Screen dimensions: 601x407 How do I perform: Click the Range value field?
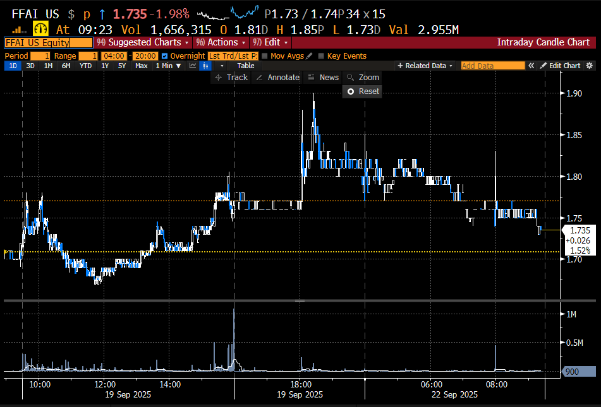(x=88, y=56)
